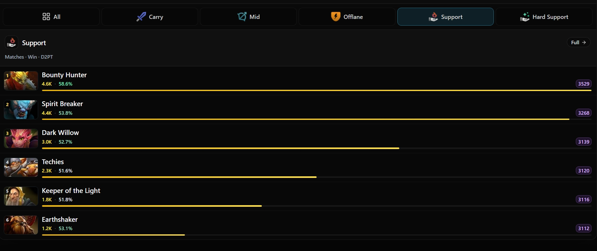Switch to the All roles tab
Image resolution: width=597 pixels, height=251 pixels.
coord(51,17)
